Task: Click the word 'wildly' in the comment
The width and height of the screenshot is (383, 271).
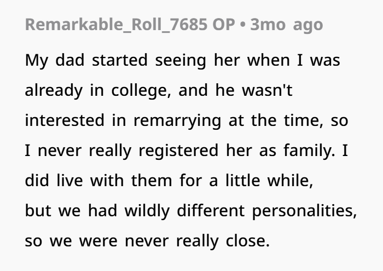Action: pos(147,211)
